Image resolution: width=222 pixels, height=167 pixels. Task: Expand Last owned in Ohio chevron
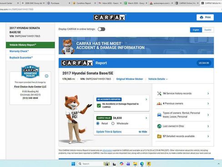[208, 126]
